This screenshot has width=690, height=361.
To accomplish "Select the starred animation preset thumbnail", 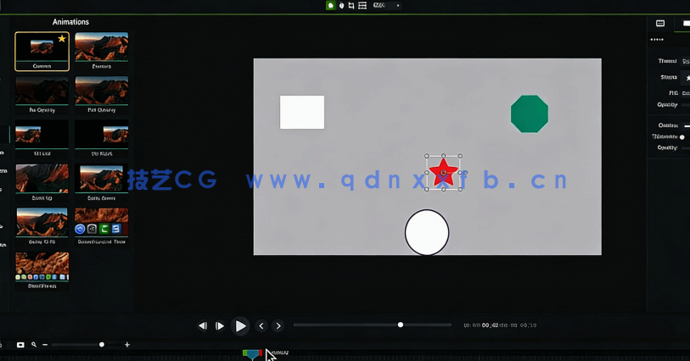I will coord(42,52).
